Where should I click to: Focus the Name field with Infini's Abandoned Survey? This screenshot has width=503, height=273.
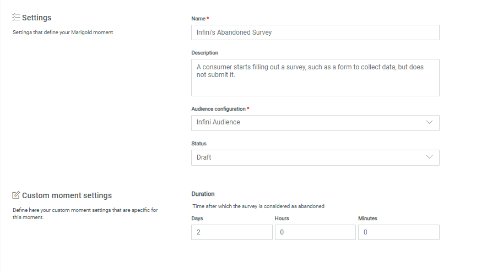[315, 32]
